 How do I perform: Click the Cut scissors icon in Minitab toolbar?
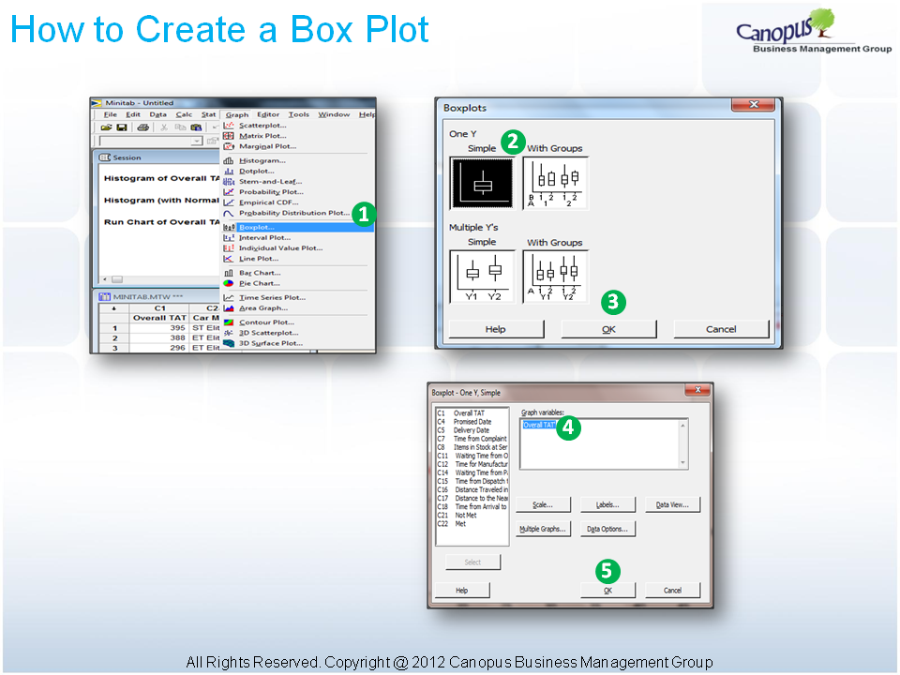click(164, 127)
